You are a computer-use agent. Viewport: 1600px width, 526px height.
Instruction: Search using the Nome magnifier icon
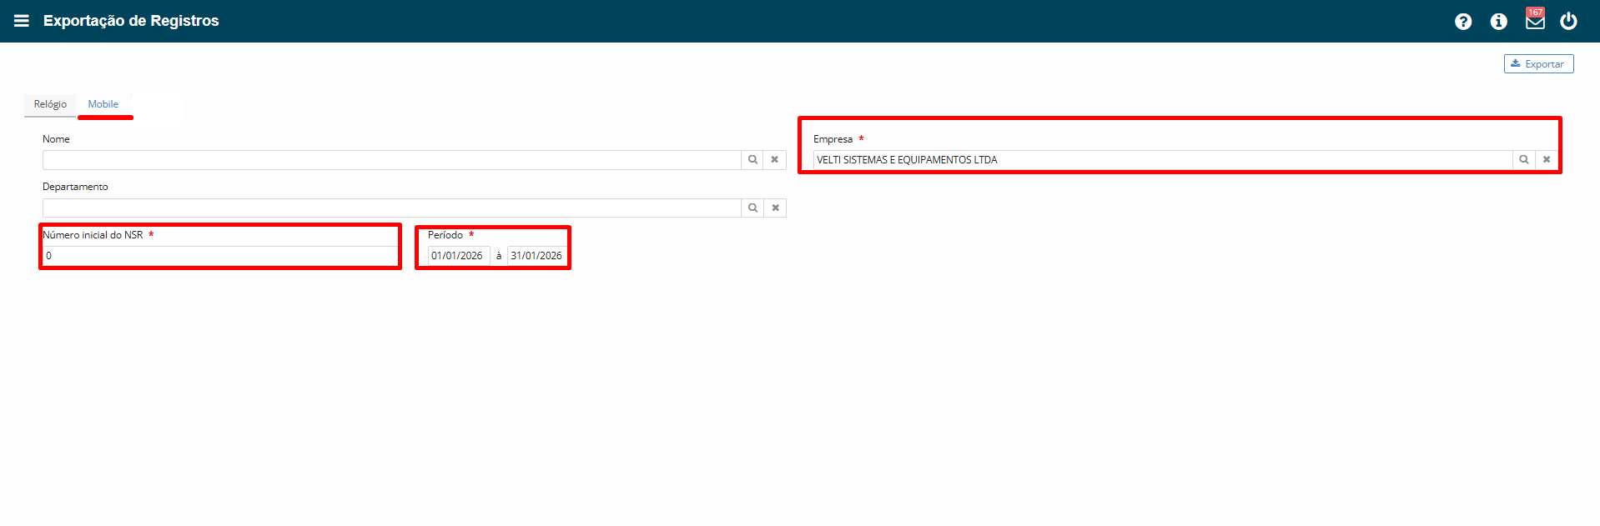(752, 160)
